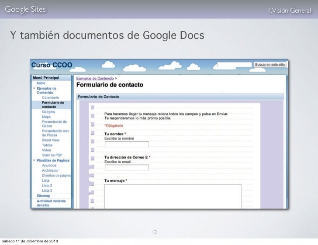Click the Escribe tu nombre hint text
Screen dimensions: 318x245
(119, 138)
